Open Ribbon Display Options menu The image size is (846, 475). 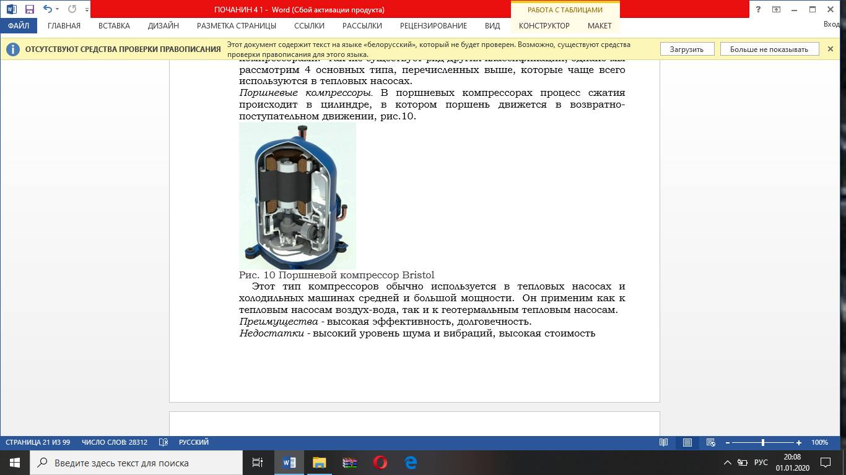[776, 9]
